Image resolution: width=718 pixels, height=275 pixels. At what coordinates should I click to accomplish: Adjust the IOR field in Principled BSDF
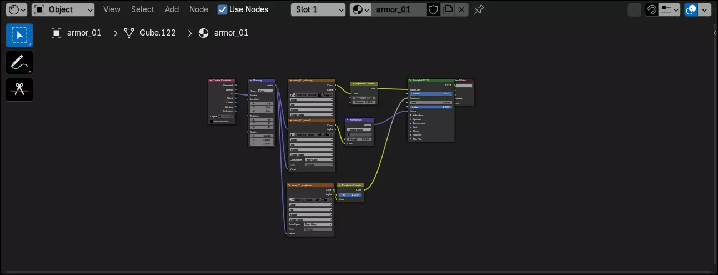431,102
